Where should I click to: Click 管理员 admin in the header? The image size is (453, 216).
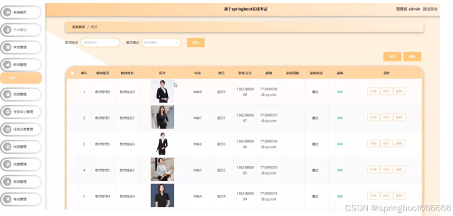408,9
